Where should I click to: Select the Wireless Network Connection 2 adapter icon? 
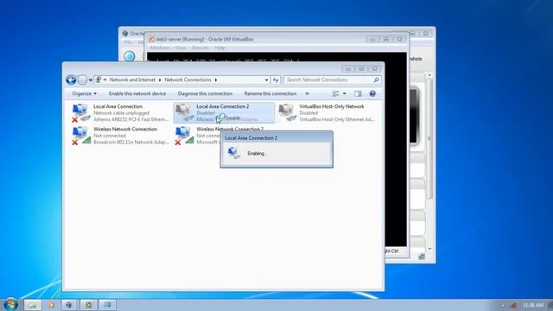pyautogui.click(x=184, y=136)
